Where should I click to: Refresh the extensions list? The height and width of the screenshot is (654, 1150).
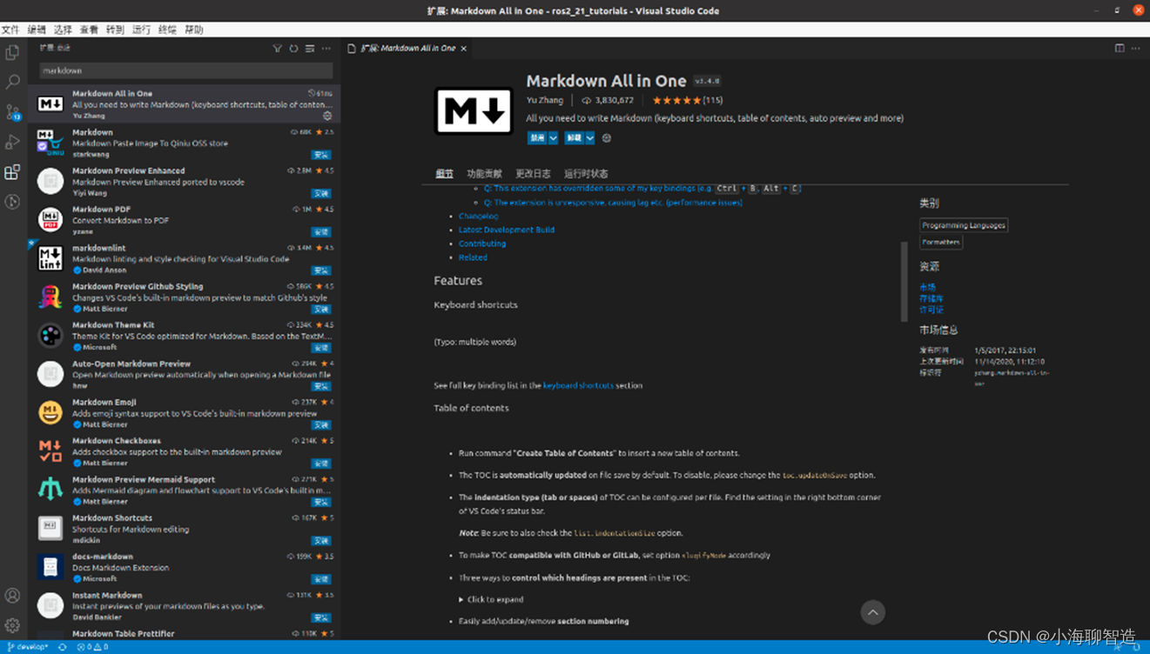293,49
